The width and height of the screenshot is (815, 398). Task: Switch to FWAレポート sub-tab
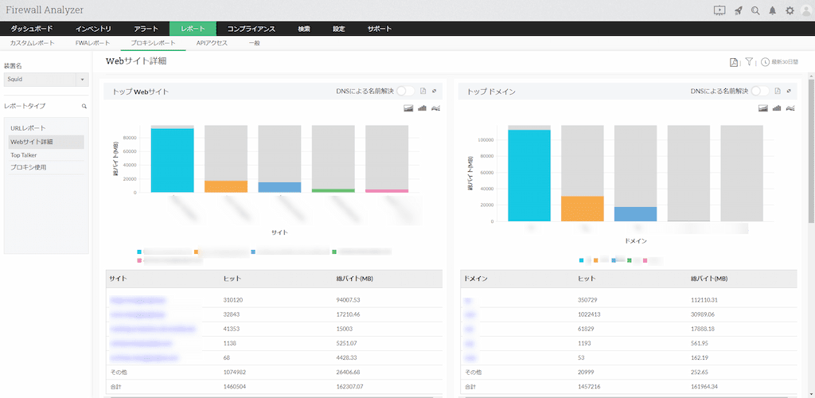pyautogui.click(x=92, y=43)
